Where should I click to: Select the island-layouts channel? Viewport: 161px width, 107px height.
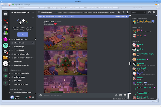[x=23, y=43]
